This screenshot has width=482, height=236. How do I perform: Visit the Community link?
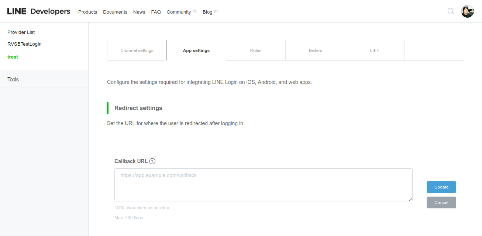click(x=179, y=12)
